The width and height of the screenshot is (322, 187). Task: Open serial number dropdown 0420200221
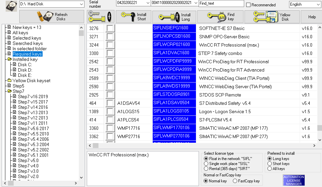[133, 3]
